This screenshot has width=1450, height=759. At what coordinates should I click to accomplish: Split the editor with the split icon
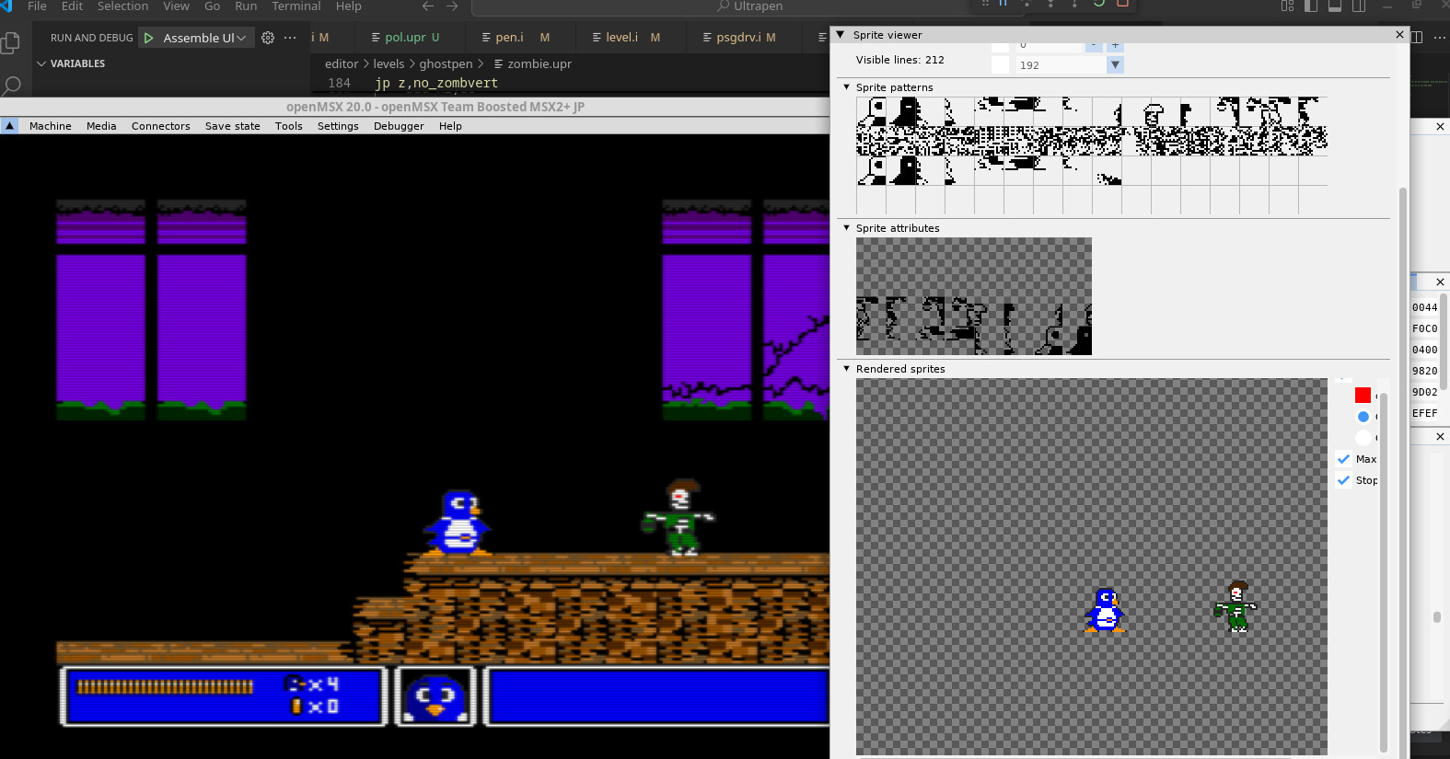pos(1417,38)
